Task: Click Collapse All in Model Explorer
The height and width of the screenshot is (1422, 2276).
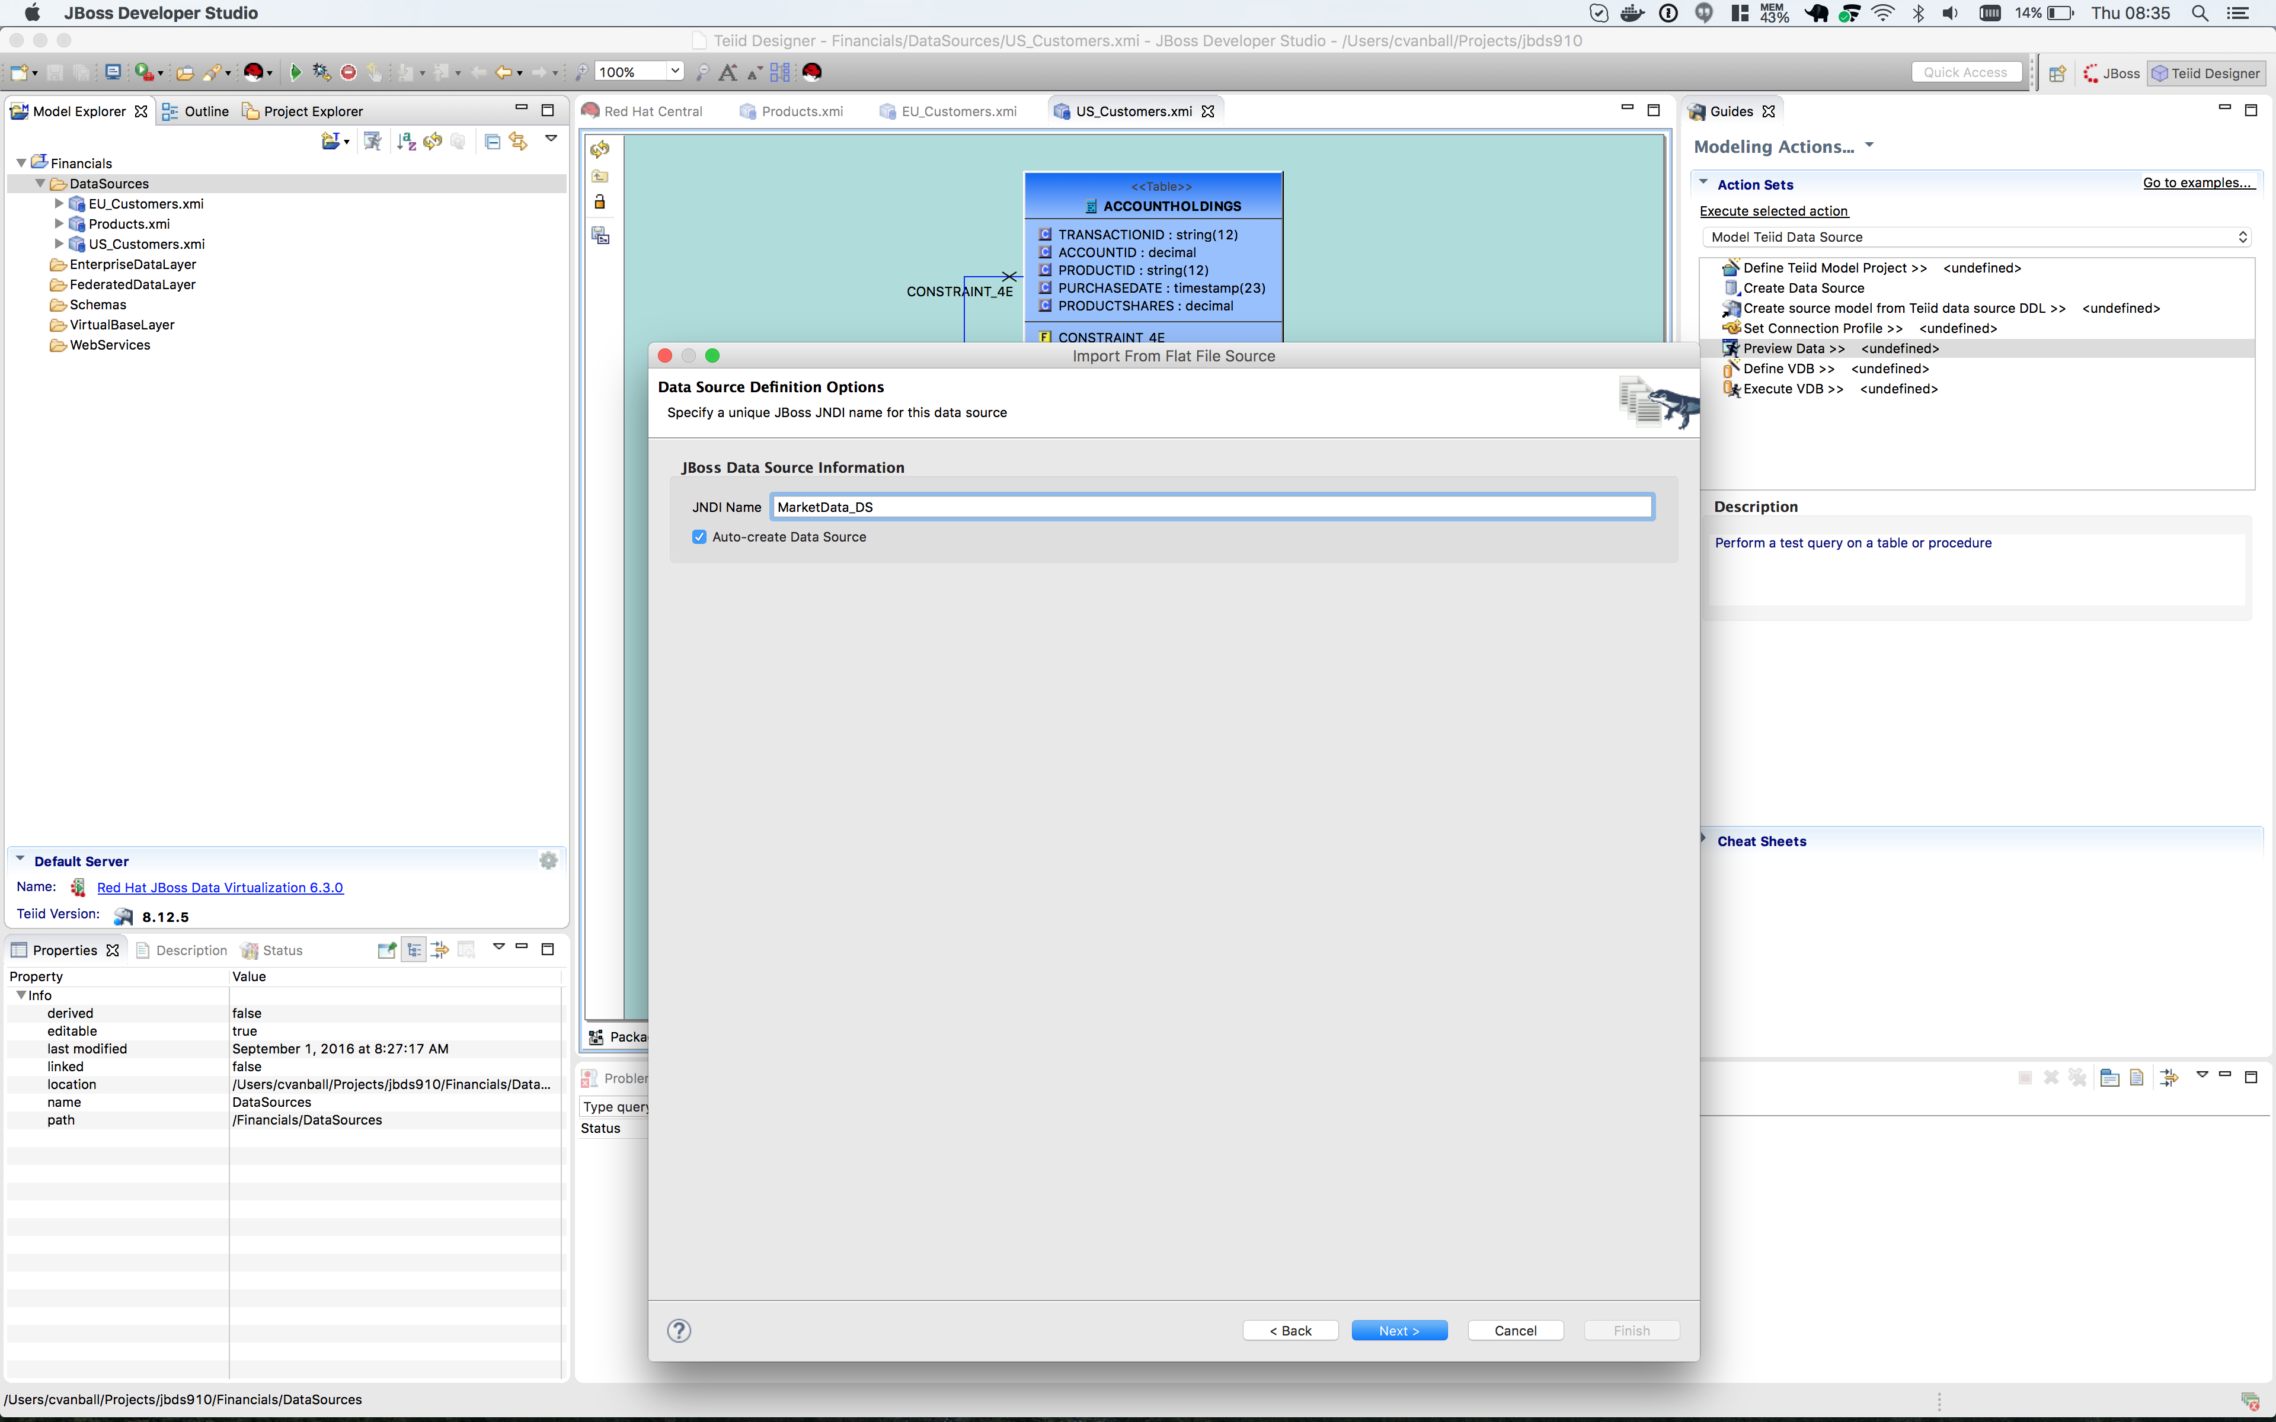Action: 492,142
